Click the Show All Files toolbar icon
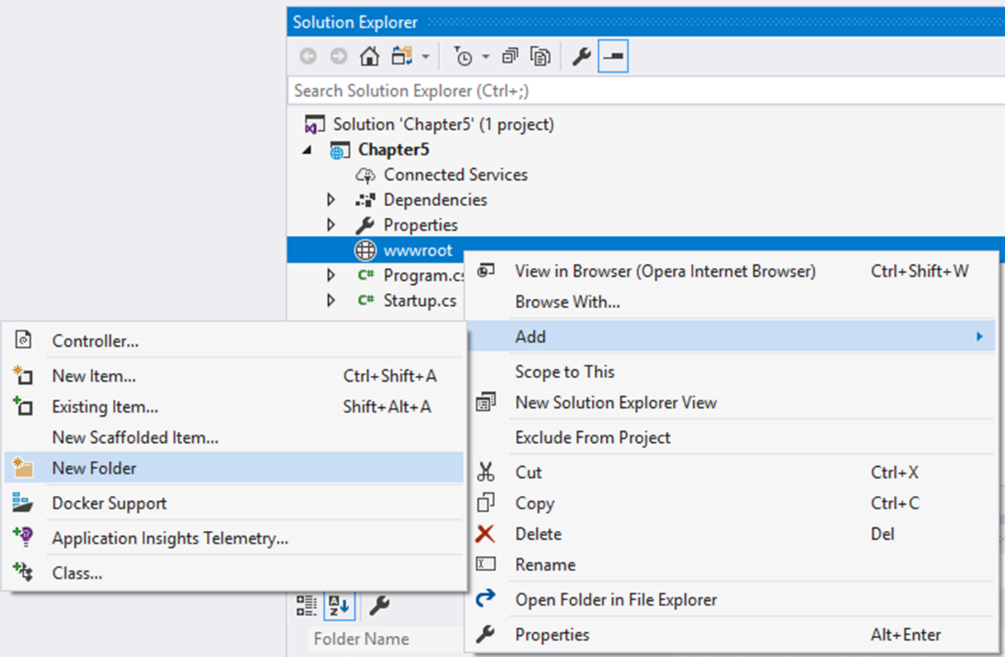1005x657 pixels. tap(540, 56)
